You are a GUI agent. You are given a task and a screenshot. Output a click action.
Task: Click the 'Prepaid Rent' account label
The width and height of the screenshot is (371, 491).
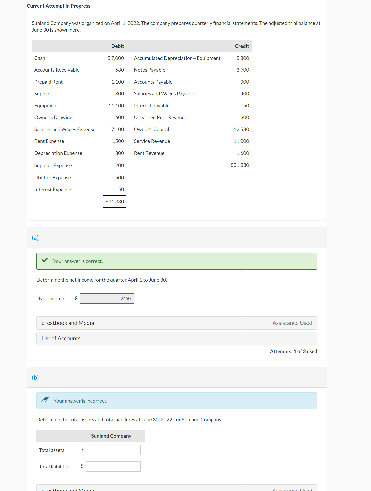[48, 82]
